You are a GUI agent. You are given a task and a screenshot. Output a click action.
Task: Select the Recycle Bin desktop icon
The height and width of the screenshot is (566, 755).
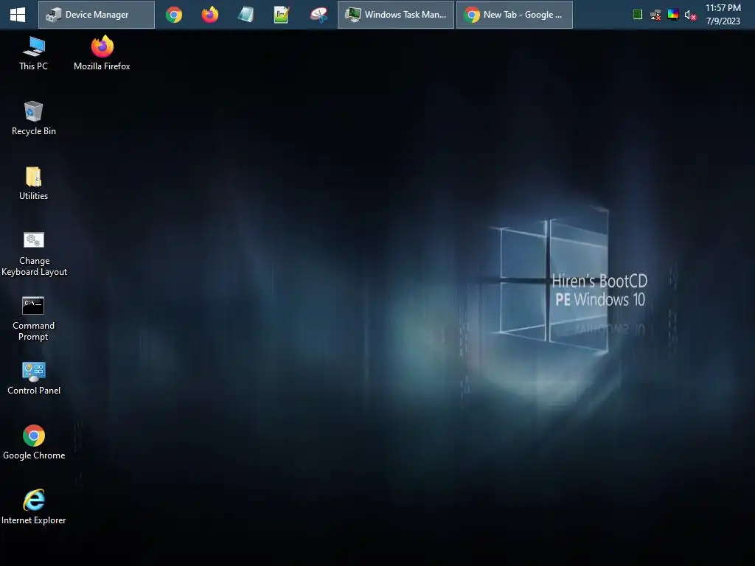tap(34, 119)
